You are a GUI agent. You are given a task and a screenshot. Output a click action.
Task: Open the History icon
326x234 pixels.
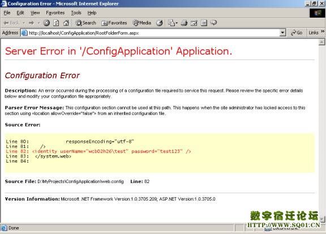[x=160, y=23]
